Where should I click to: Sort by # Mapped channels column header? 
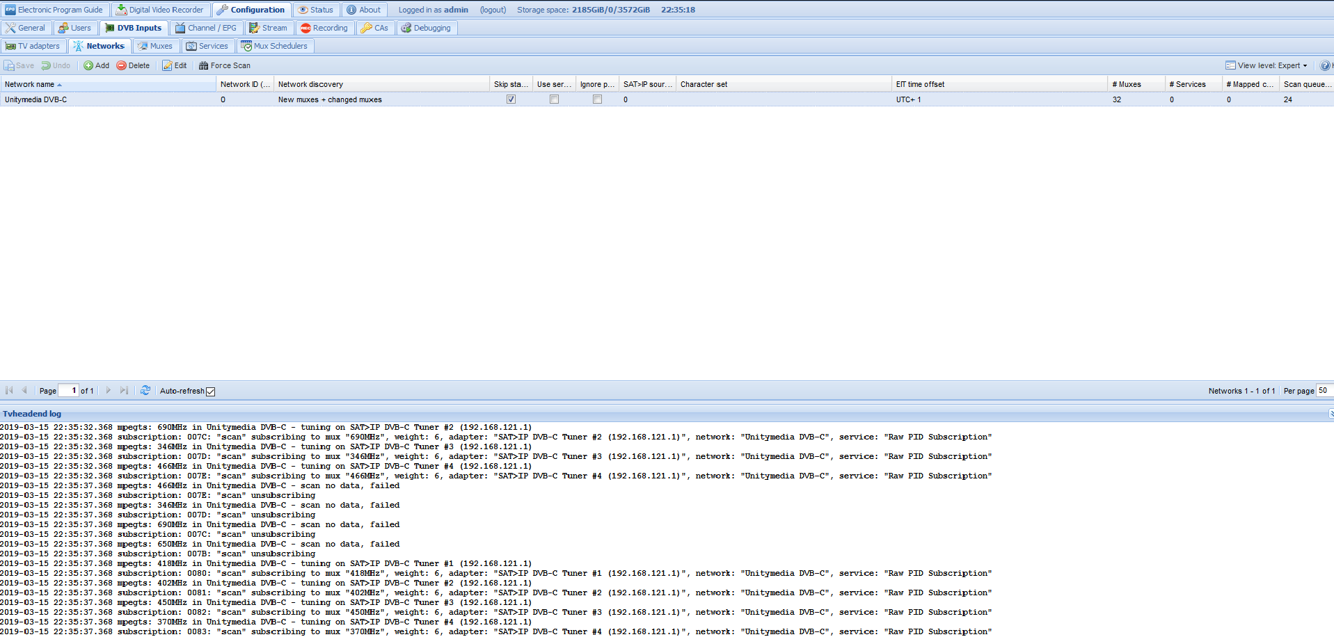tap(1250, 84)
